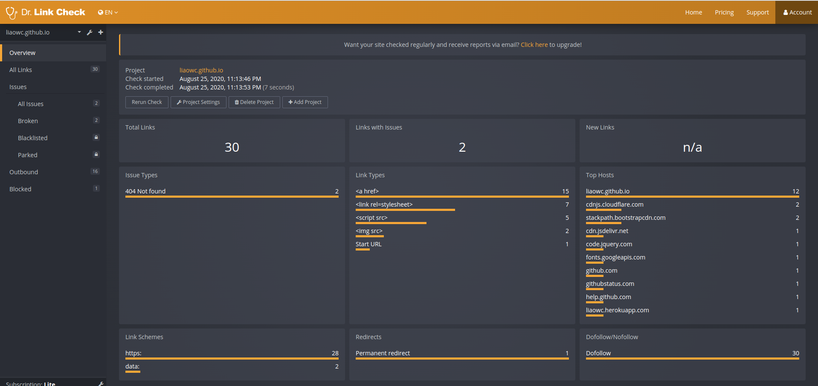Open Project Settings
This screenshot has width=818, height=386.
tap(198, 102)
